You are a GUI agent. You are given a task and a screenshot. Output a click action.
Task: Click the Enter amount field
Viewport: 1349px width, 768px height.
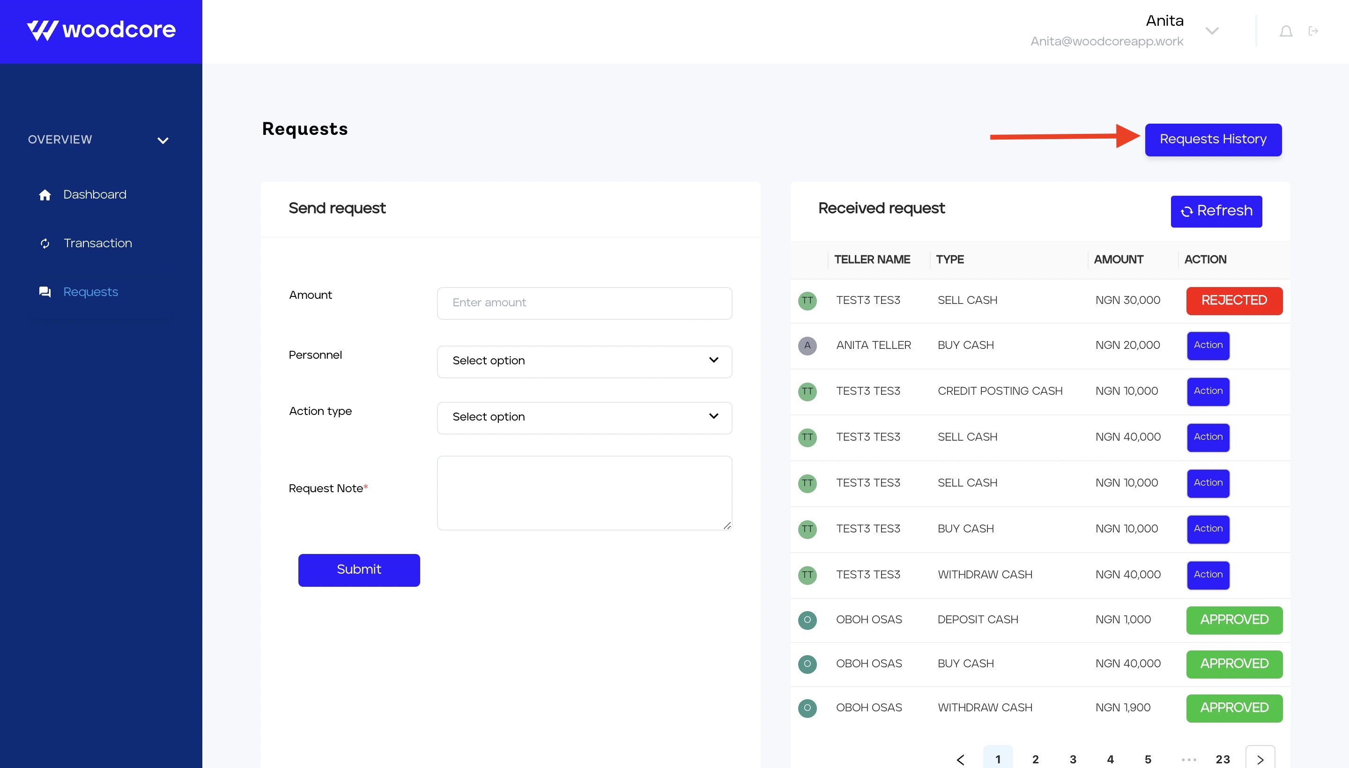click(584, 303)
